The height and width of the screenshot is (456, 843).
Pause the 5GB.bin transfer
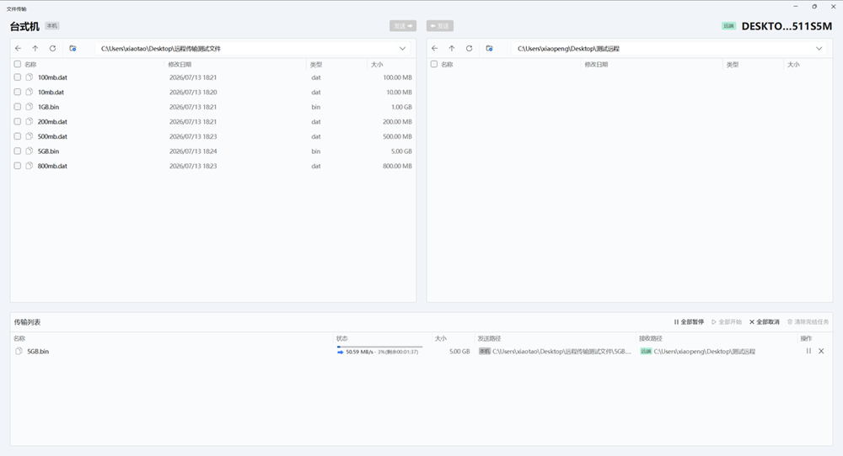(x=808, y=351)
